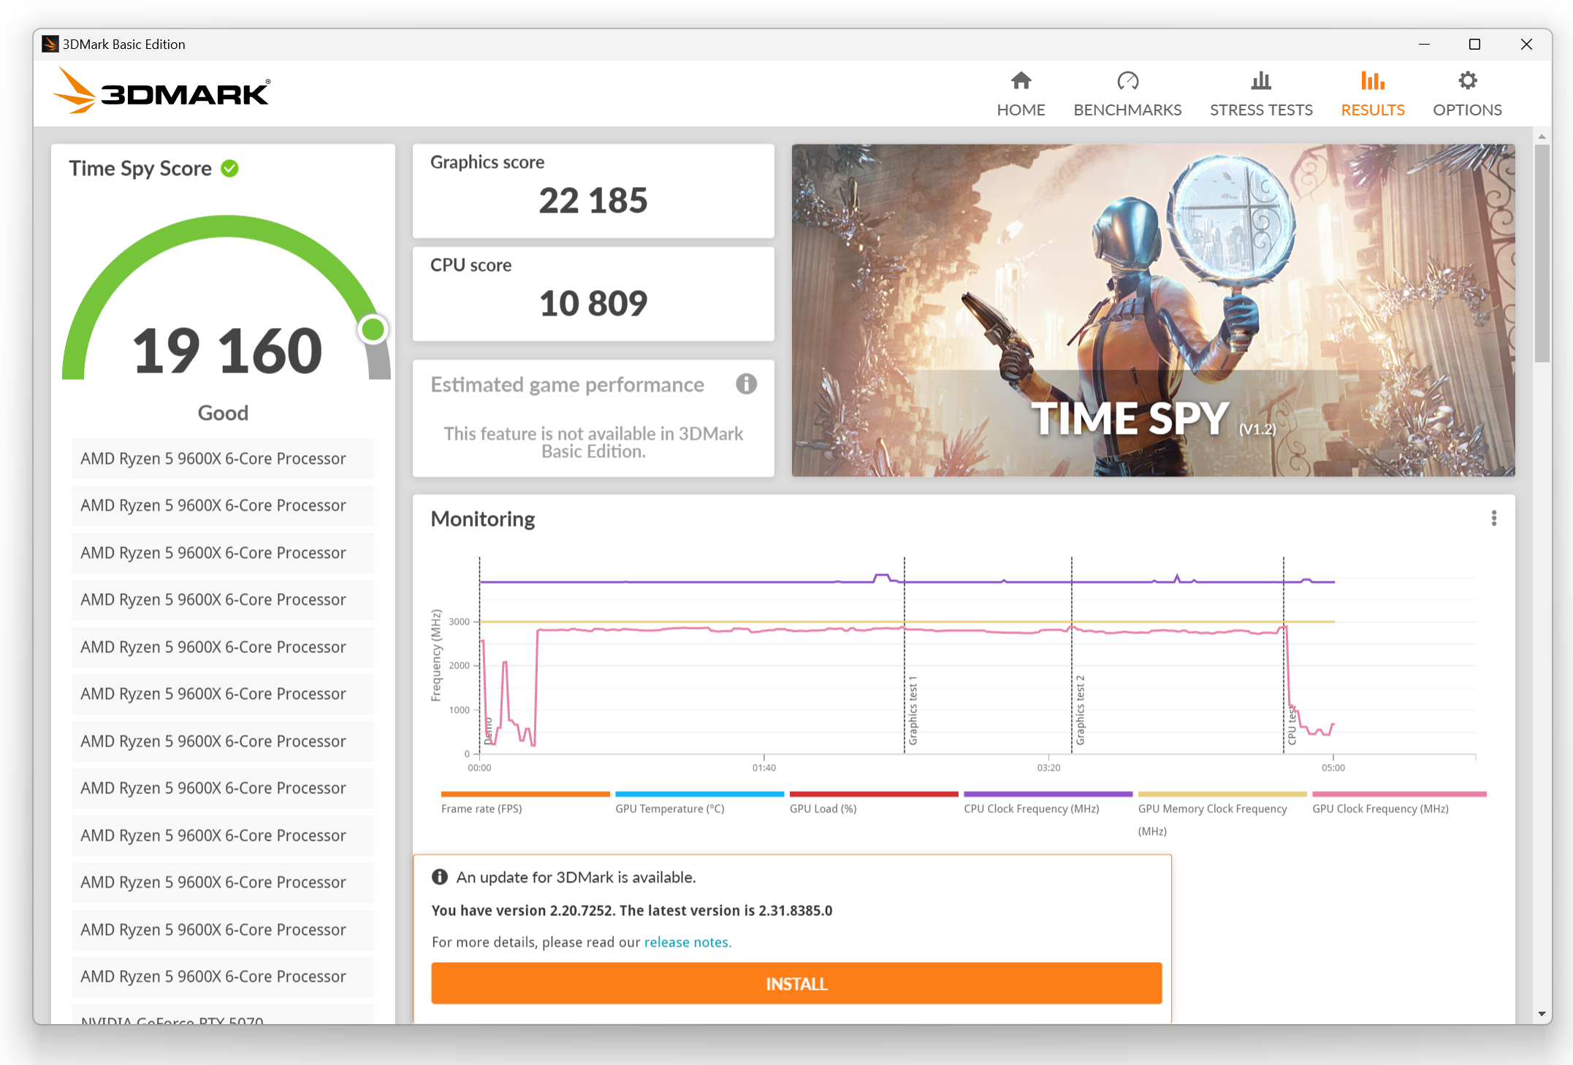The image size is (1573, 1065).
Task: Click the green verified score checkmark
Action: (x=230, y=169)
